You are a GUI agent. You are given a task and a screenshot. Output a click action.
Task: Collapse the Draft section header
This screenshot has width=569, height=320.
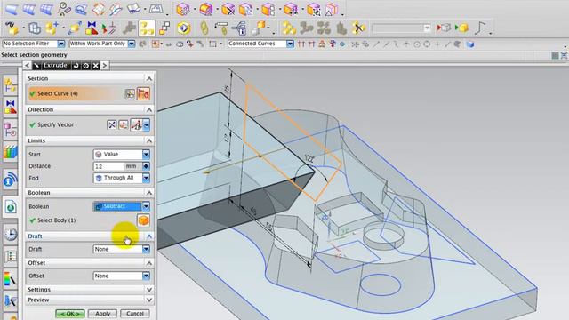pyautogui.click(x=89, y=236)
